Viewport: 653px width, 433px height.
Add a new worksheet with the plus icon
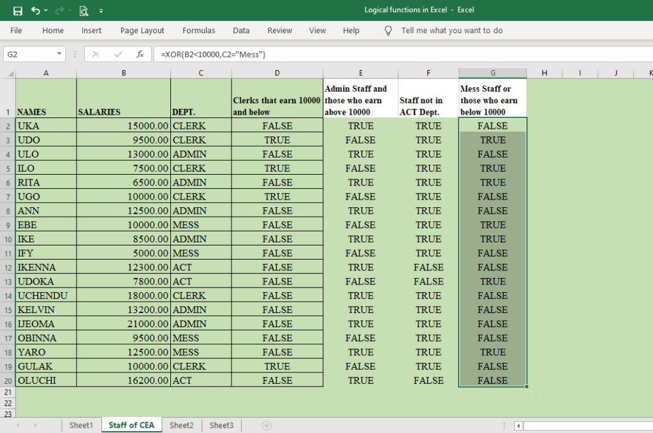coord(267,424)
